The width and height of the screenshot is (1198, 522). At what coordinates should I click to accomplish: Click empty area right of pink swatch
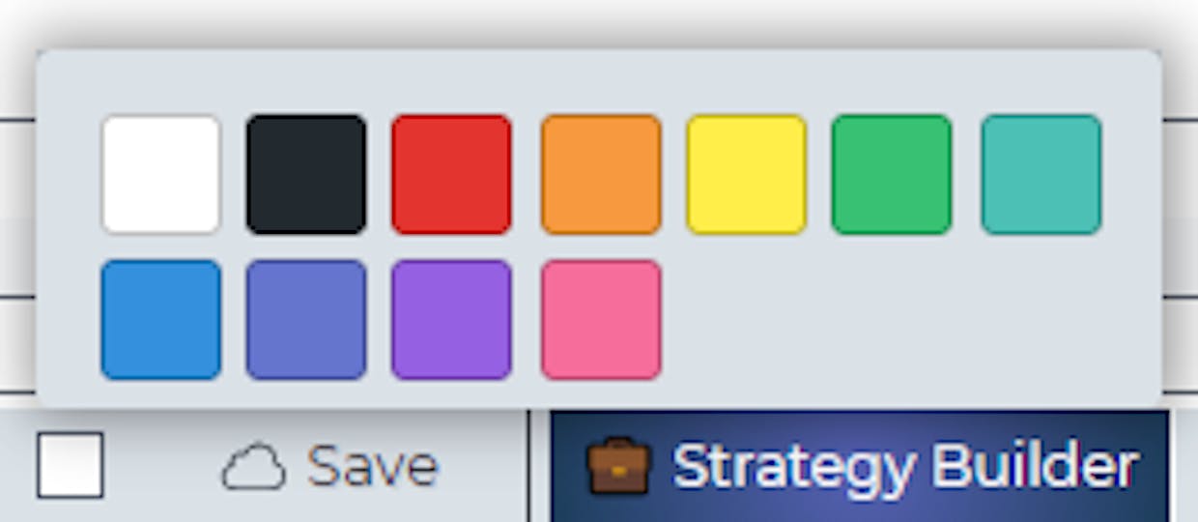coord(908,320)
